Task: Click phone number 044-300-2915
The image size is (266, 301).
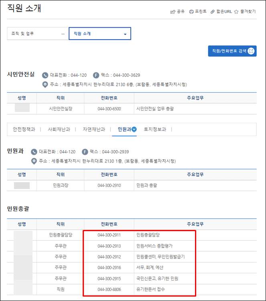Action: click(109, 279)
